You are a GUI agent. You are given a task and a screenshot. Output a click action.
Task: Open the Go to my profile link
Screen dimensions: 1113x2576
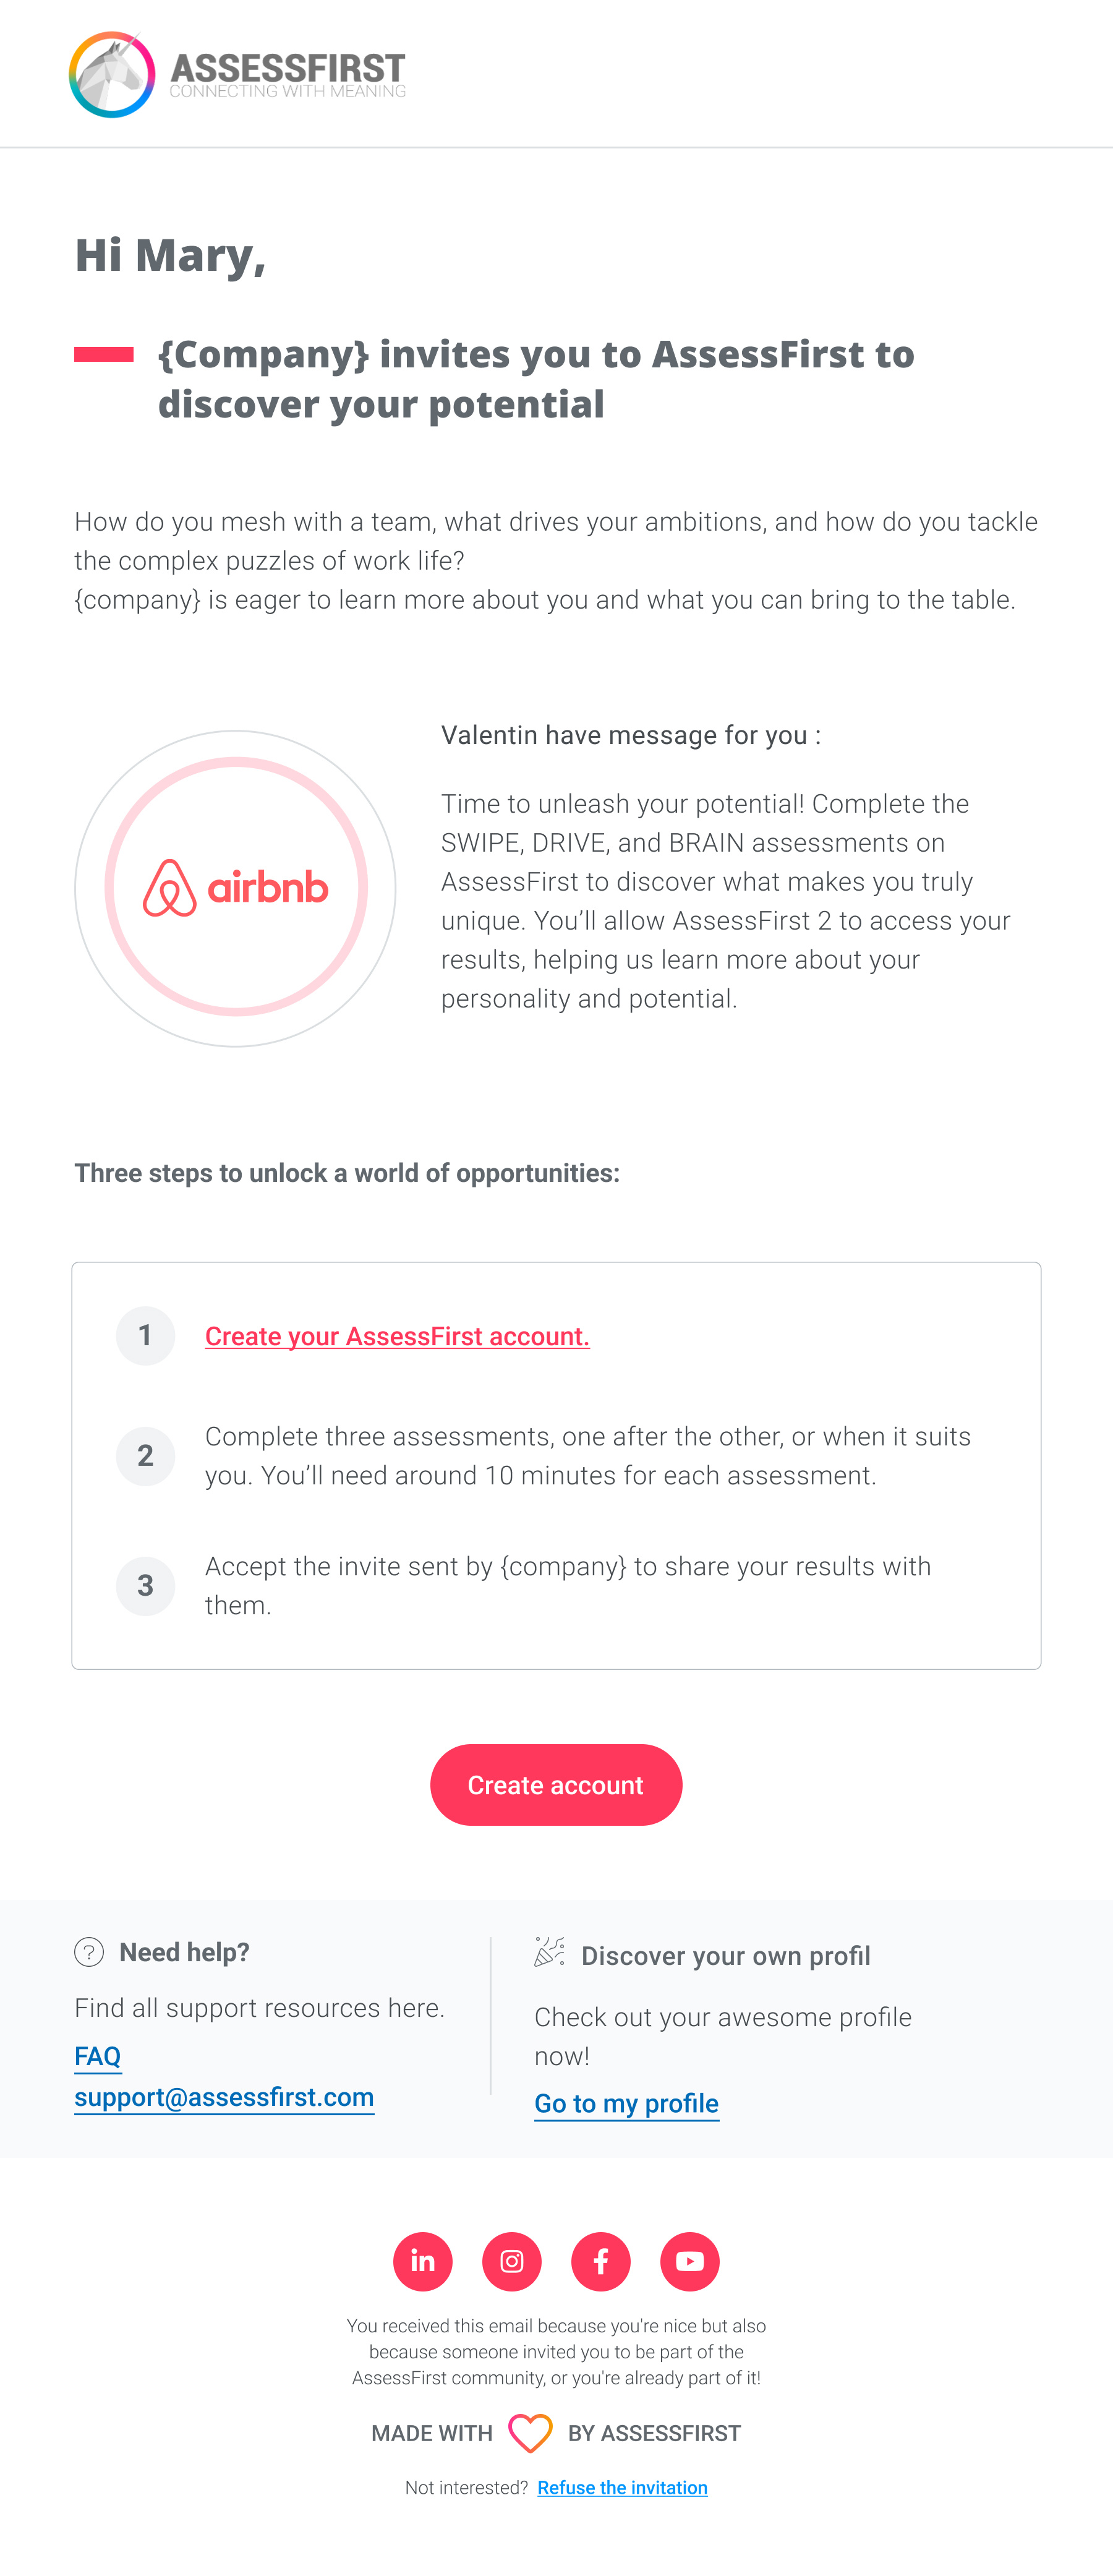626,2104
